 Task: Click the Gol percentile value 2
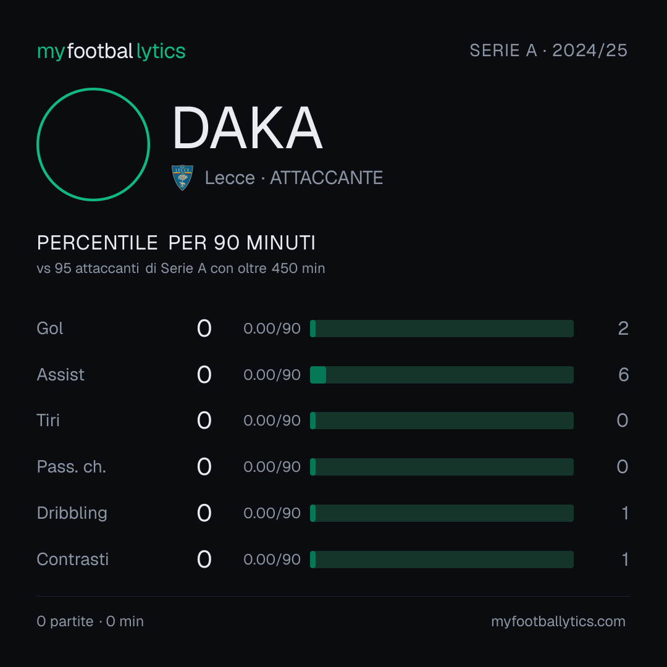point(623,329)
